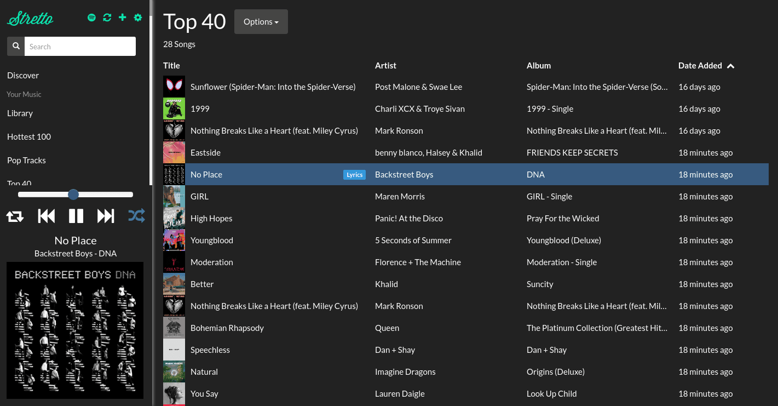Open the Pop Tracks playlist
Viewport: 778px width, 406px height.
coord(26,160)
